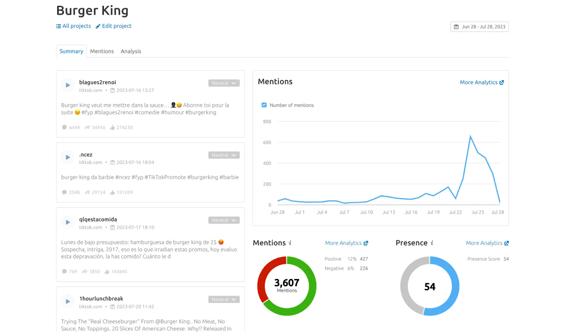Play the blagues2renoi TikTok mention video

(68, 85)
